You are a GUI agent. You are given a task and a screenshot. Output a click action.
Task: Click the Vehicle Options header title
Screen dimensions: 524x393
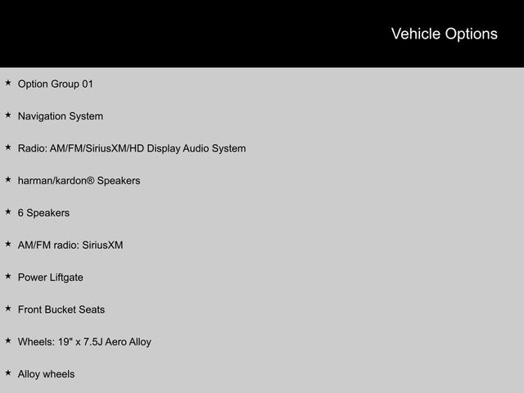coord(444,34)
